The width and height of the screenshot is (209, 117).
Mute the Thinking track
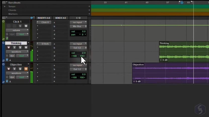tap(26, 47)
